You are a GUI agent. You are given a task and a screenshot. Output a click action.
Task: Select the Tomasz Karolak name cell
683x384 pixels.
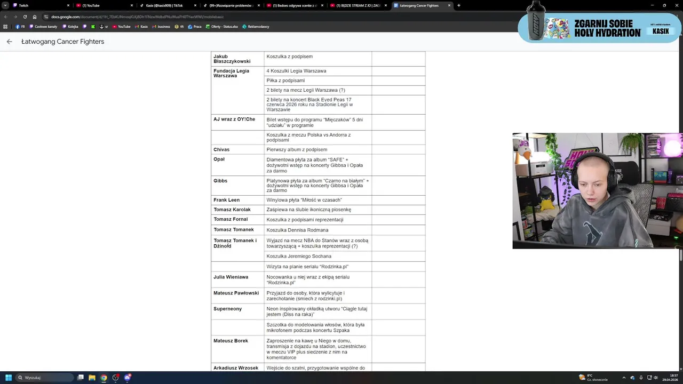click(x=237, y=210)
